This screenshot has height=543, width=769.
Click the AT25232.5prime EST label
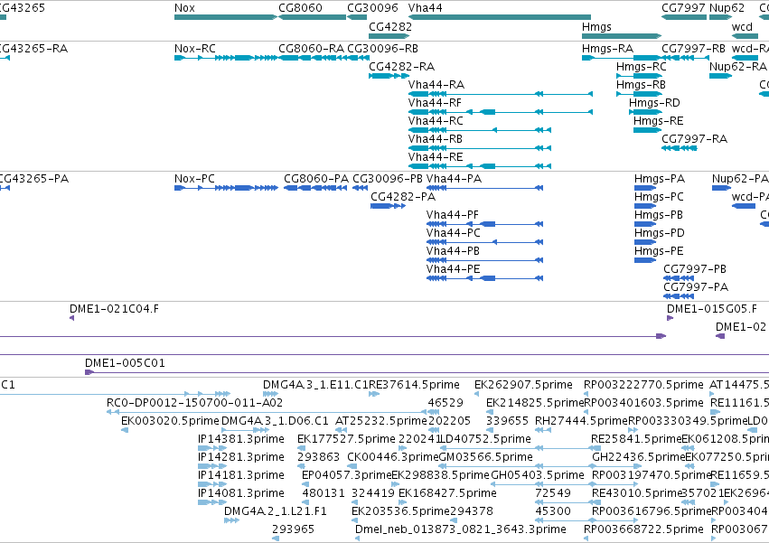pyautogui.click(x=381, y=421)
